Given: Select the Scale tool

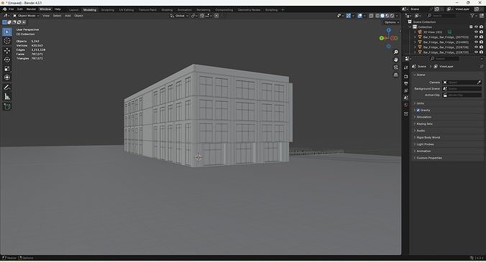Looking at the screenshot, I should pos(6,68).
